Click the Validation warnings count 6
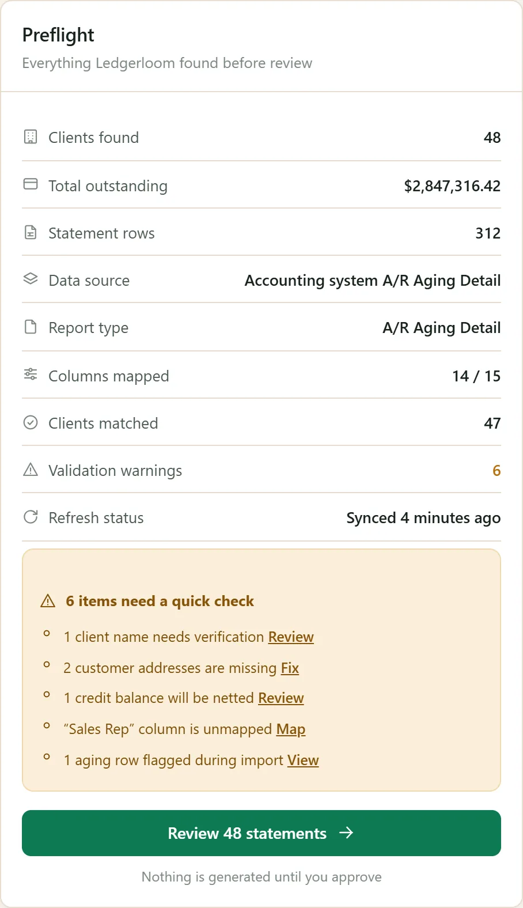The height and width of the screenshot is (908, 523). point(497,471)
